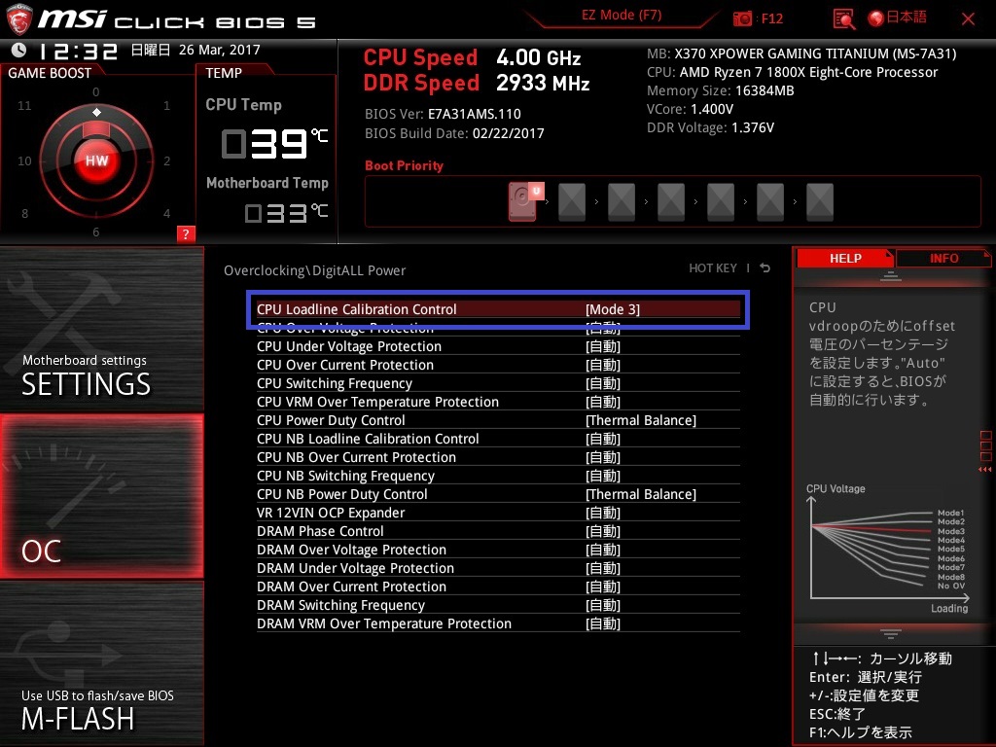Image resolution: width=996 pixels, height=747 pixels.
Task: Open the M-FLASH section
Action: (101, 663)
